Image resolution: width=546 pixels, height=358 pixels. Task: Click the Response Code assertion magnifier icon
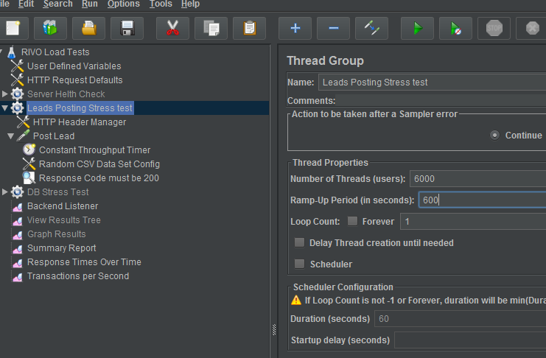(29, 178)
